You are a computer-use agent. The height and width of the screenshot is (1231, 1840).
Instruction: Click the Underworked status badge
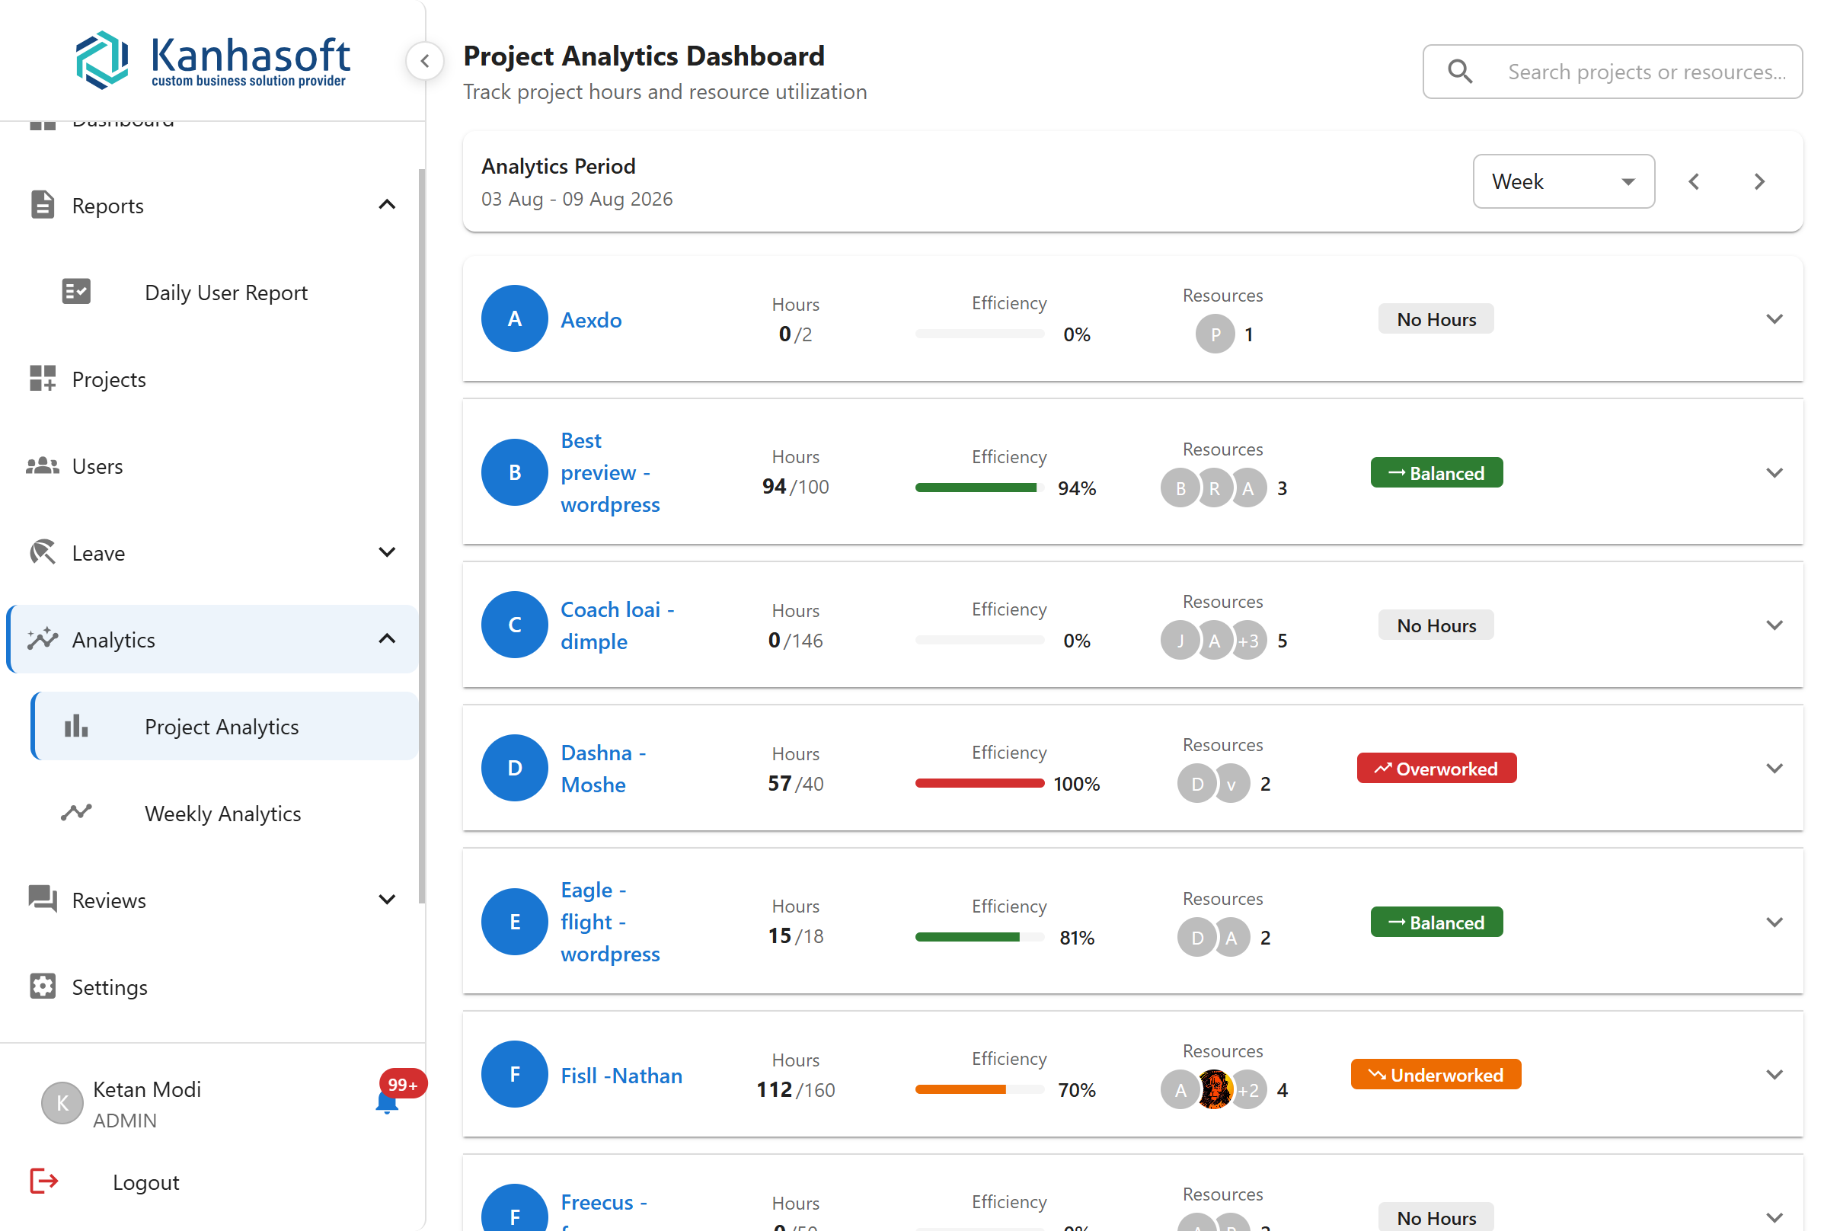coord(1436,1074)
